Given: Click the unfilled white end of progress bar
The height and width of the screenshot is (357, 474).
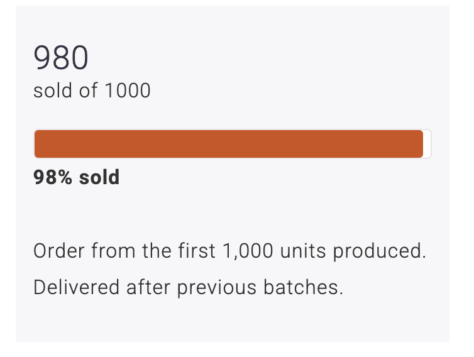Looking at the screenshot, I should point(427,144).
